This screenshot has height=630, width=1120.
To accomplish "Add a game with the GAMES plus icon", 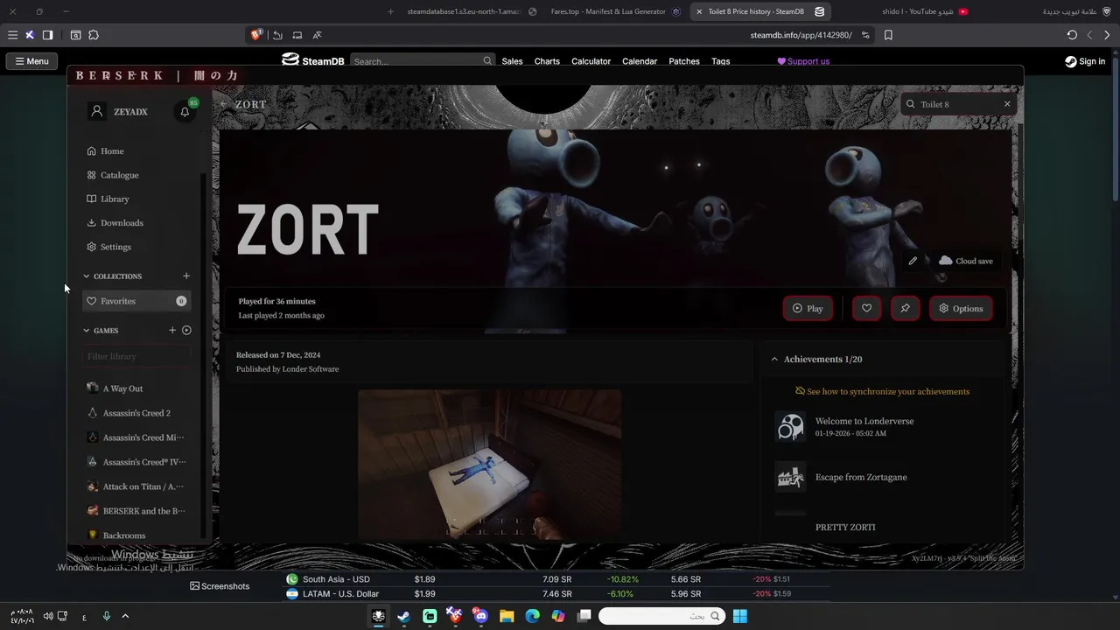I will [x=172, y=331].
